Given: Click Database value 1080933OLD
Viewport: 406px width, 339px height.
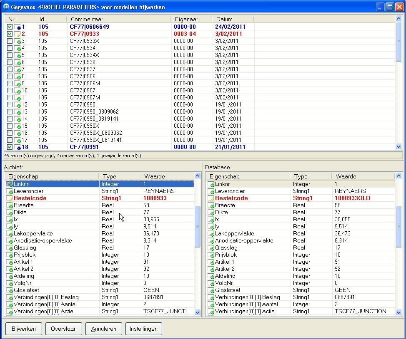Looking at the screenshot, I should (x=352, y=198).
